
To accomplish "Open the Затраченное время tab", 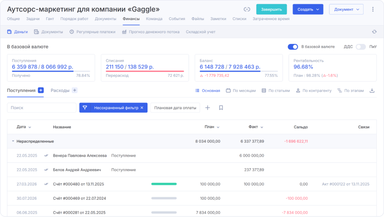I will [x=271, y=19].
